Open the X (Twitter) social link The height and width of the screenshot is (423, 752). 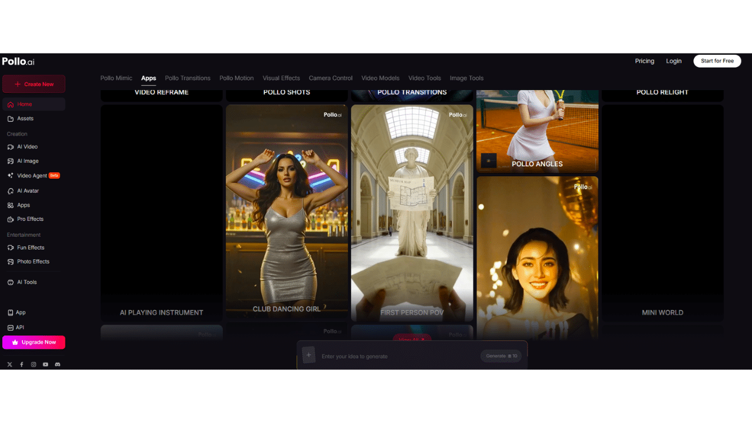(x=9, y=365)
